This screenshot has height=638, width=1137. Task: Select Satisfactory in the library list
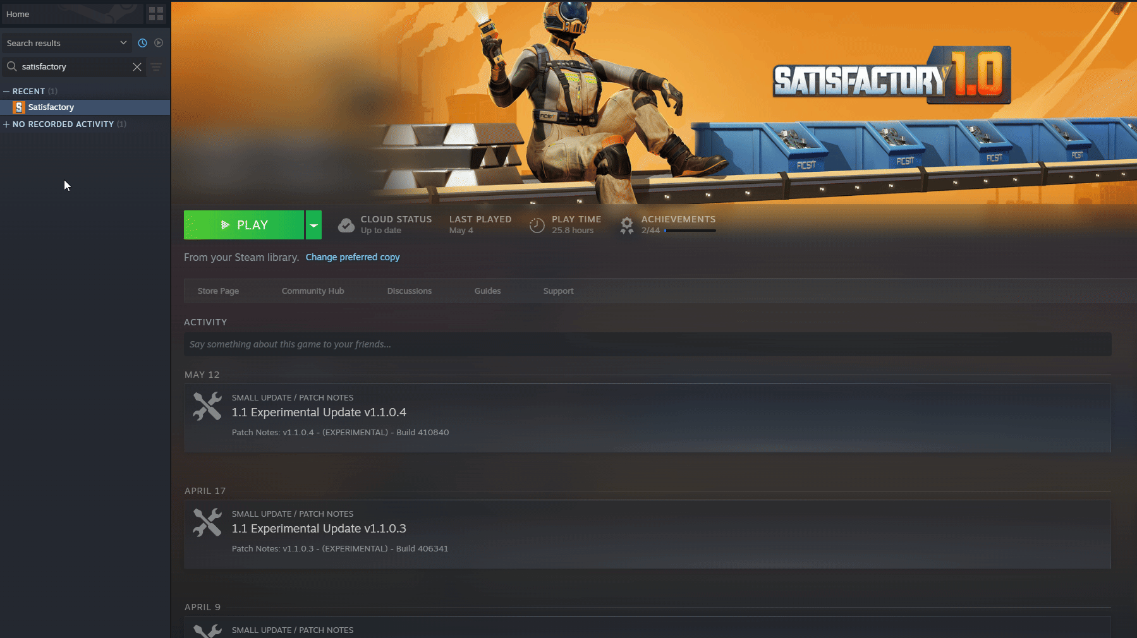pos(85,107)
